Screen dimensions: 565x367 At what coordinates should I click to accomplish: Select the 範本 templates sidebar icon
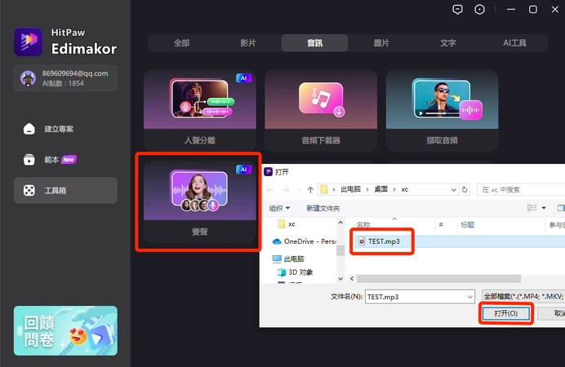click(x=29, y=159)
